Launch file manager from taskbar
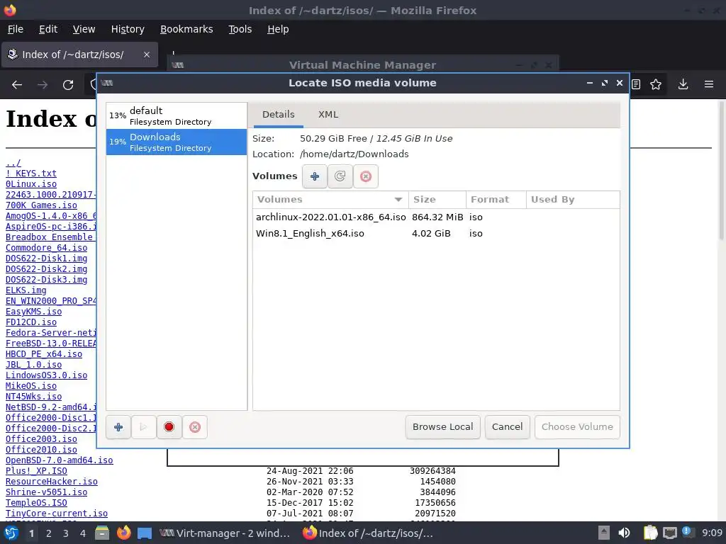Screen dimensions: 726x544 [102, 533]
